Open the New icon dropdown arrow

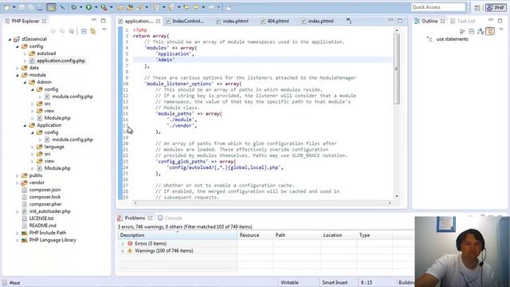pyautogui.click(x=14, y=7)
